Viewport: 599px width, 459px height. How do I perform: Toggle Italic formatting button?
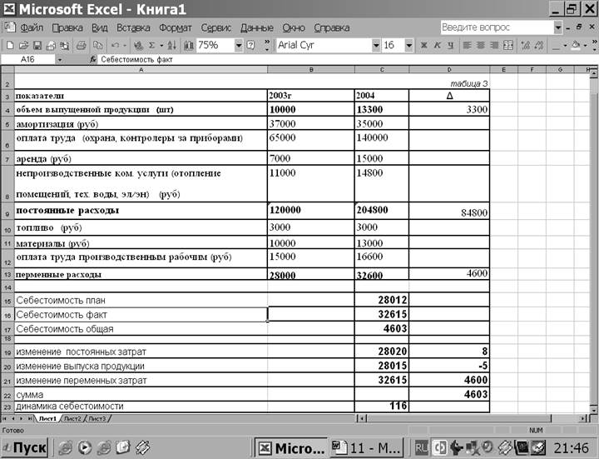coord(437,45)
